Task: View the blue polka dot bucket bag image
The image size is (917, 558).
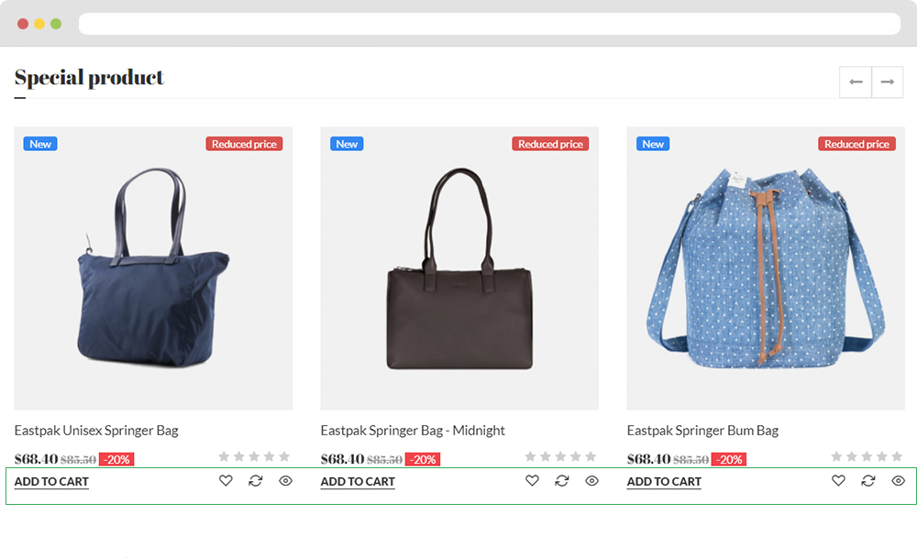Action: 766,268
